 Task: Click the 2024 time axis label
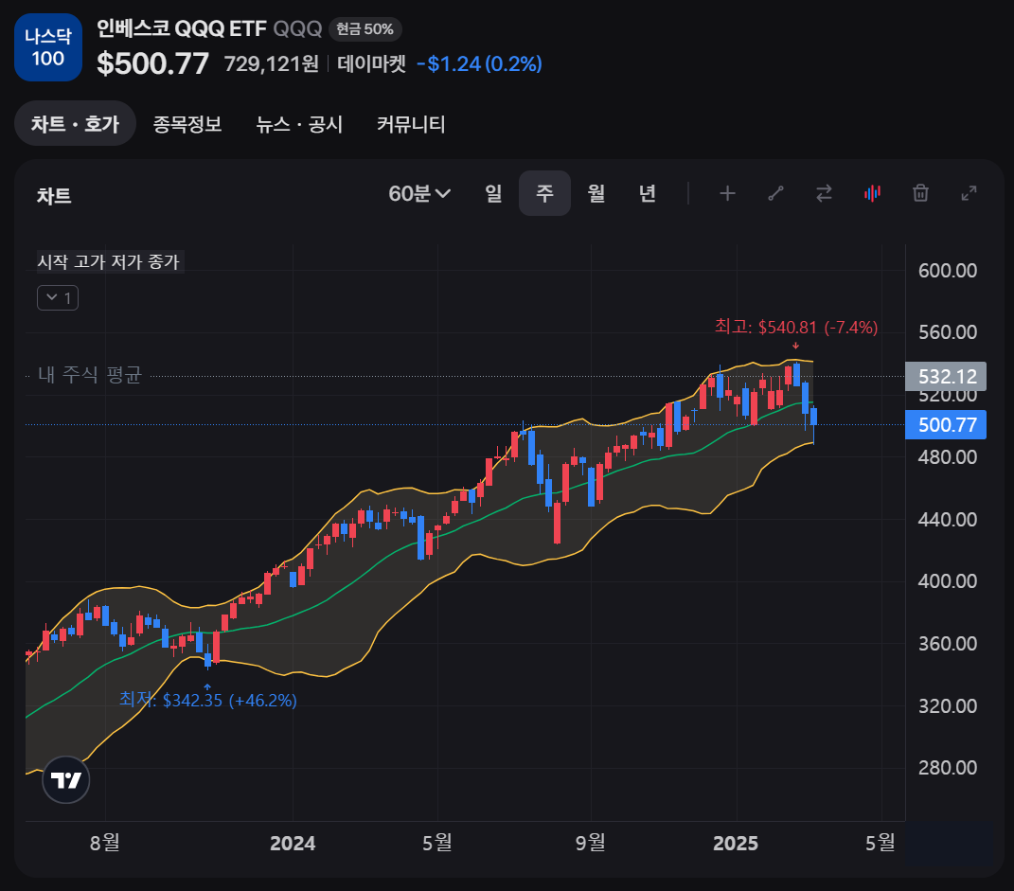click(293, 843)
